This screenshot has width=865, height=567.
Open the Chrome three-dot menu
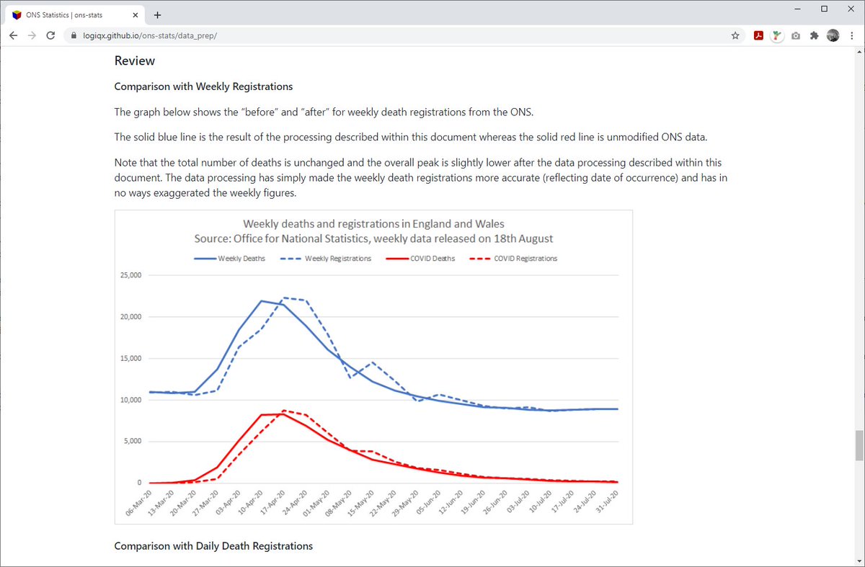(851, 35)
